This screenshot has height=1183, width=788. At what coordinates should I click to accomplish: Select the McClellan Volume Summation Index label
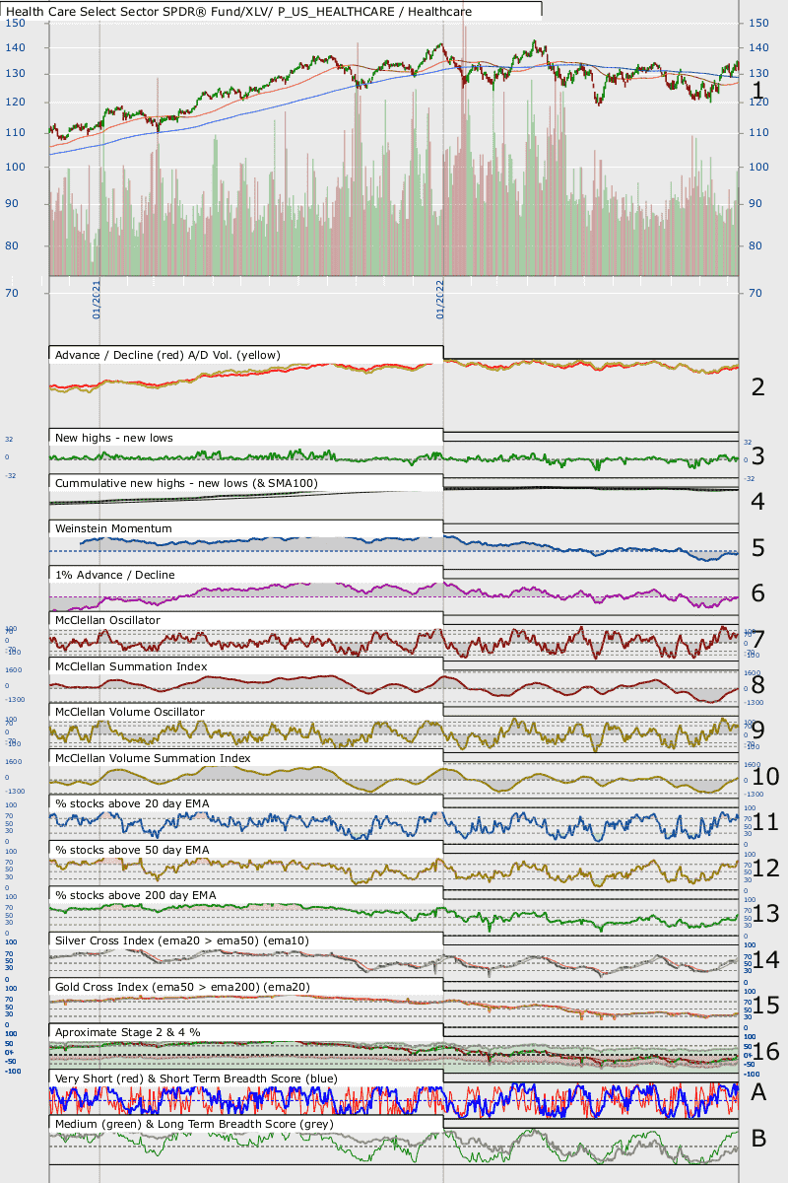153,758
